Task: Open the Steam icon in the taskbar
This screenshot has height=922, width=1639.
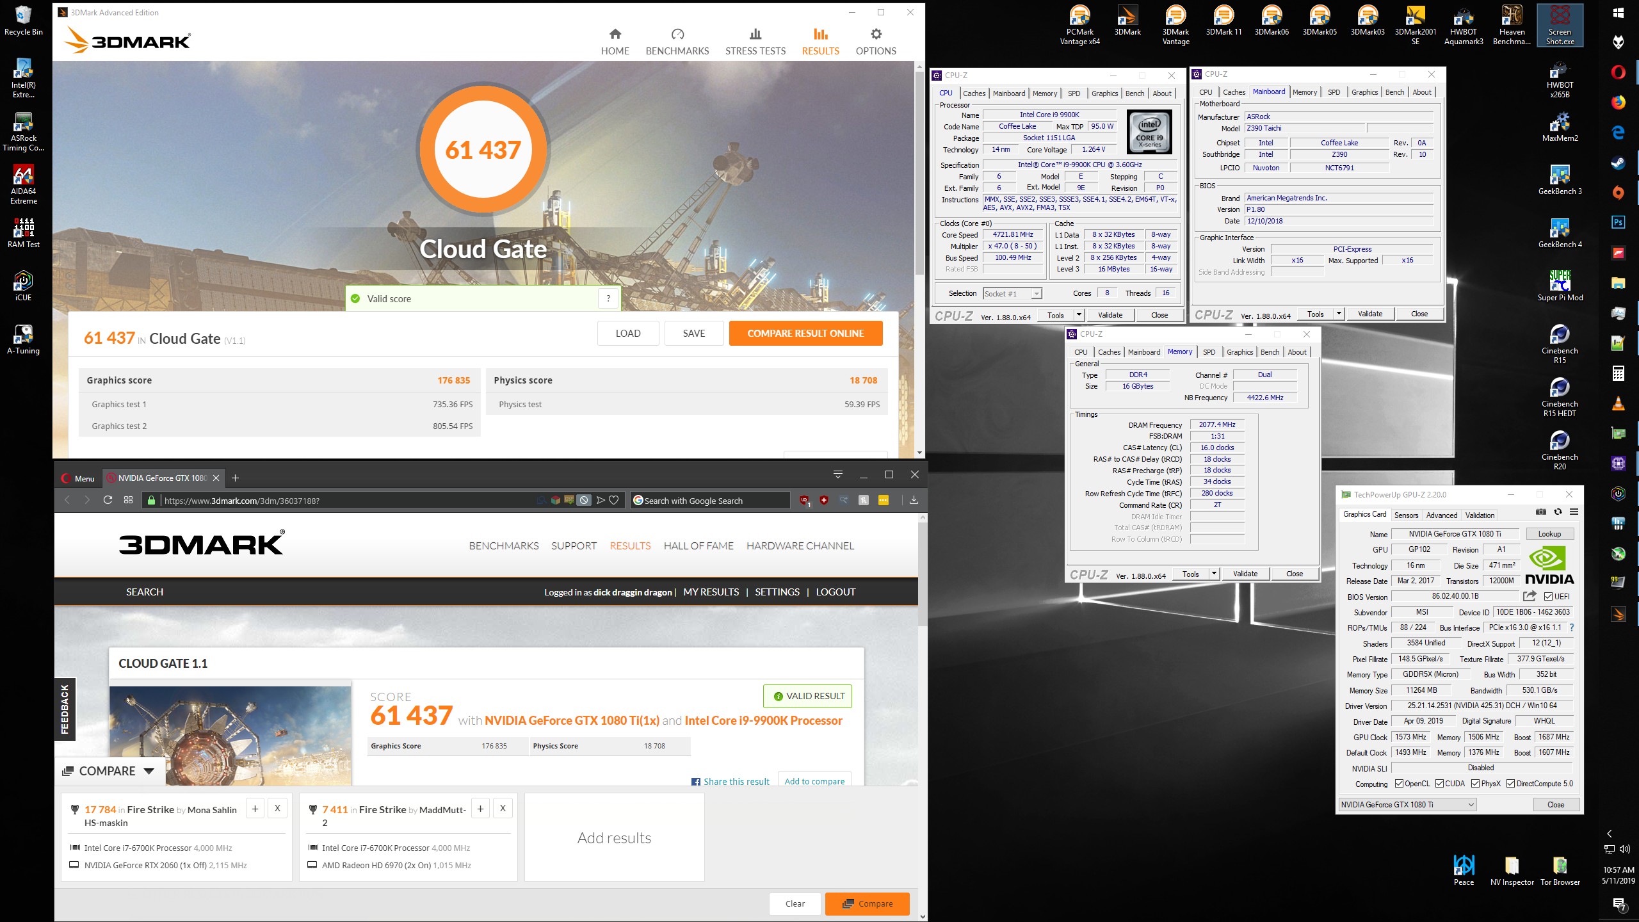Action: point(1618,162)
